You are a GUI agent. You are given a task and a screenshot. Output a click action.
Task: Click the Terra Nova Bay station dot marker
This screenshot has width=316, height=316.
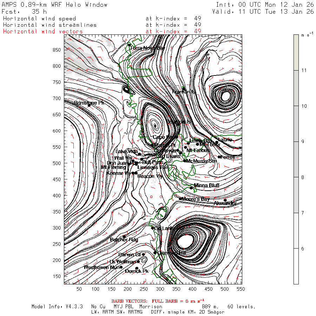click(x=129, y=45)
